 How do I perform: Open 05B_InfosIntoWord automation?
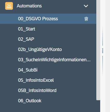(x=48, y=90)
